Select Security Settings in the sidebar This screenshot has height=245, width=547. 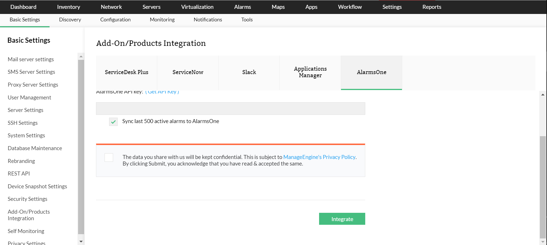pyautogui.click(x=27, y=199)
